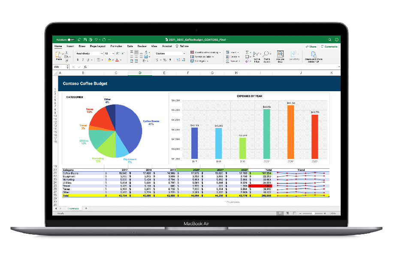The height and width of the screenshot is (262, 393).
Task: Open the Comments pane button
Action: pyautogui.click(x=330, y=47)
